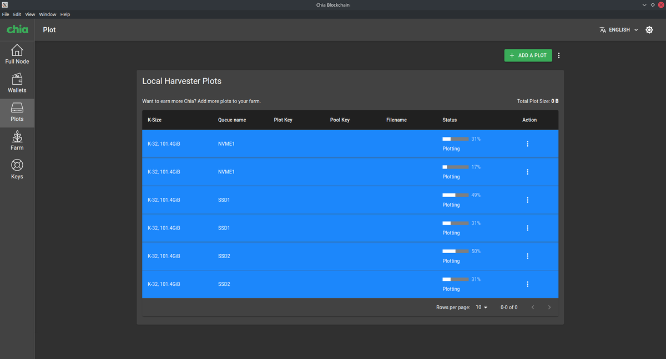Click the 17% plotting progress bar
This screenshot has height=359, width=666.
(x=456, y=167)
